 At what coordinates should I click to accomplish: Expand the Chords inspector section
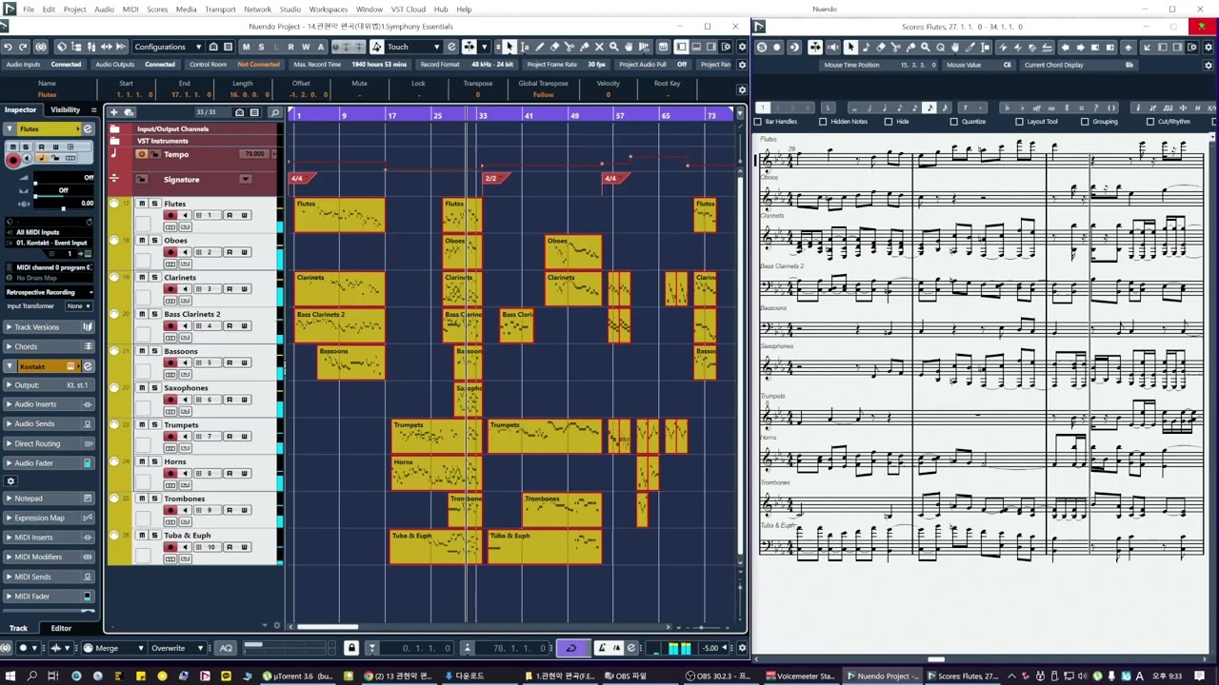(x=50, y=347)
